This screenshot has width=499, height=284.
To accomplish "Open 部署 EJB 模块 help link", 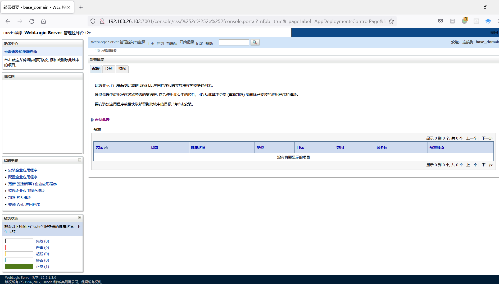I will 19,198.
